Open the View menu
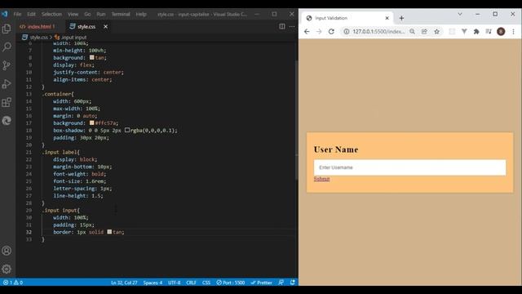Viewport: 522px width, 294px height. (73, 14)
